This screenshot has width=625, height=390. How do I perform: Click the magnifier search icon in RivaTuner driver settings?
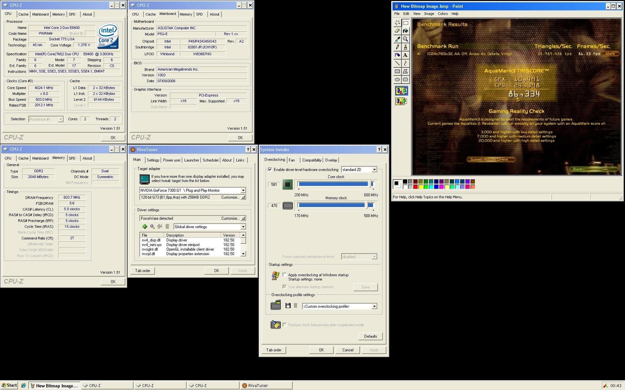coord(152,227)
